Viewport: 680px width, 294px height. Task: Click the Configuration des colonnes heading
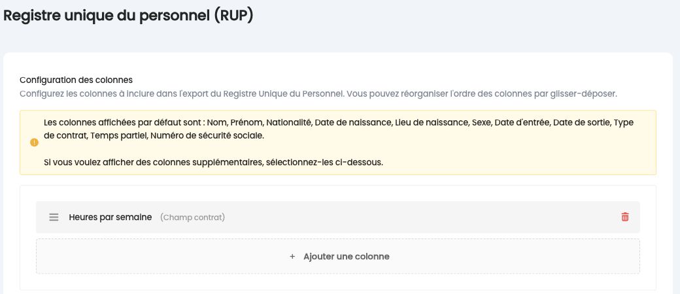[x=76, y=80]
